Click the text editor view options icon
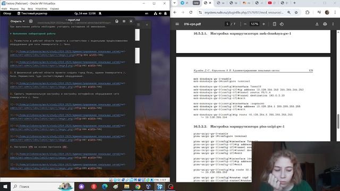This screenshot has width=340, height=191. (x=117, y=21)
